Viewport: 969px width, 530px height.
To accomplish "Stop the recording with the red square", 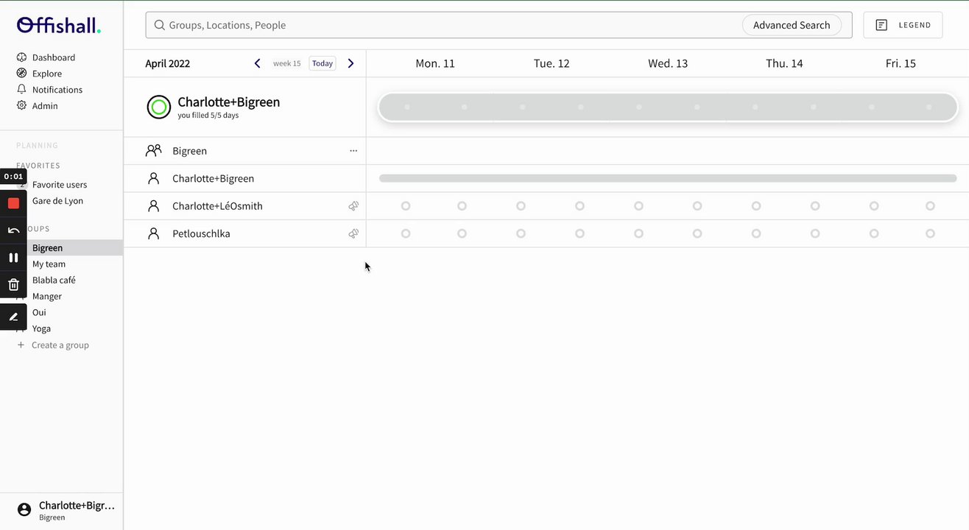I will (13, 203).
